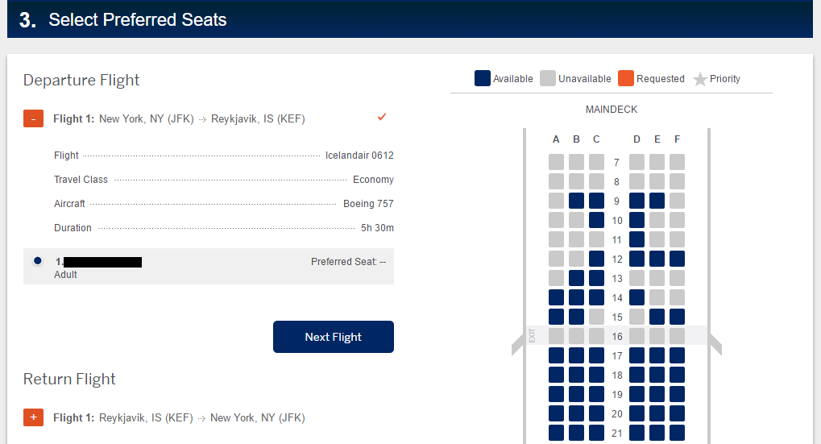Click the Preferred Seat field for the passenger
The image size is (821, 444).
point(348,262)
